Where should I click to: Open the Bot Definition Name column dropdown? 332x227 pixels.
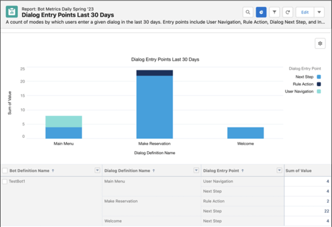tap(98, 171)
